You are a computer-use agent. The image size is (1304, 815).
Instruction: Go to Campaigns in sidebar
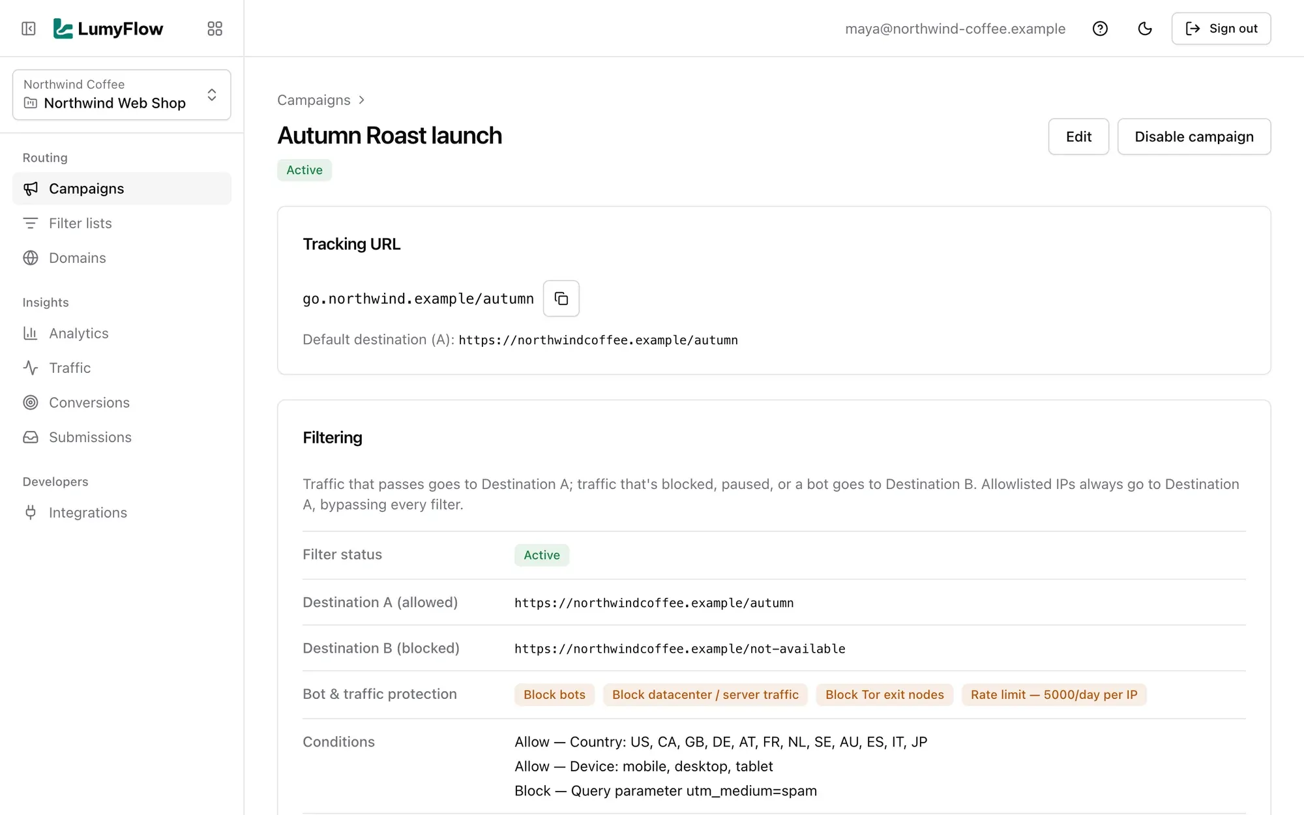[x=122, y=188]
